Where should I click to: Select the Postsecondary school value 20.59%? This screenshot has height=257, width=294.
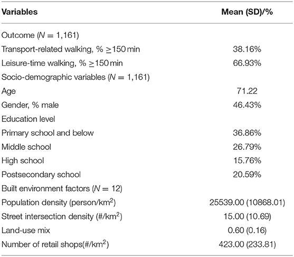coord(247,175)
